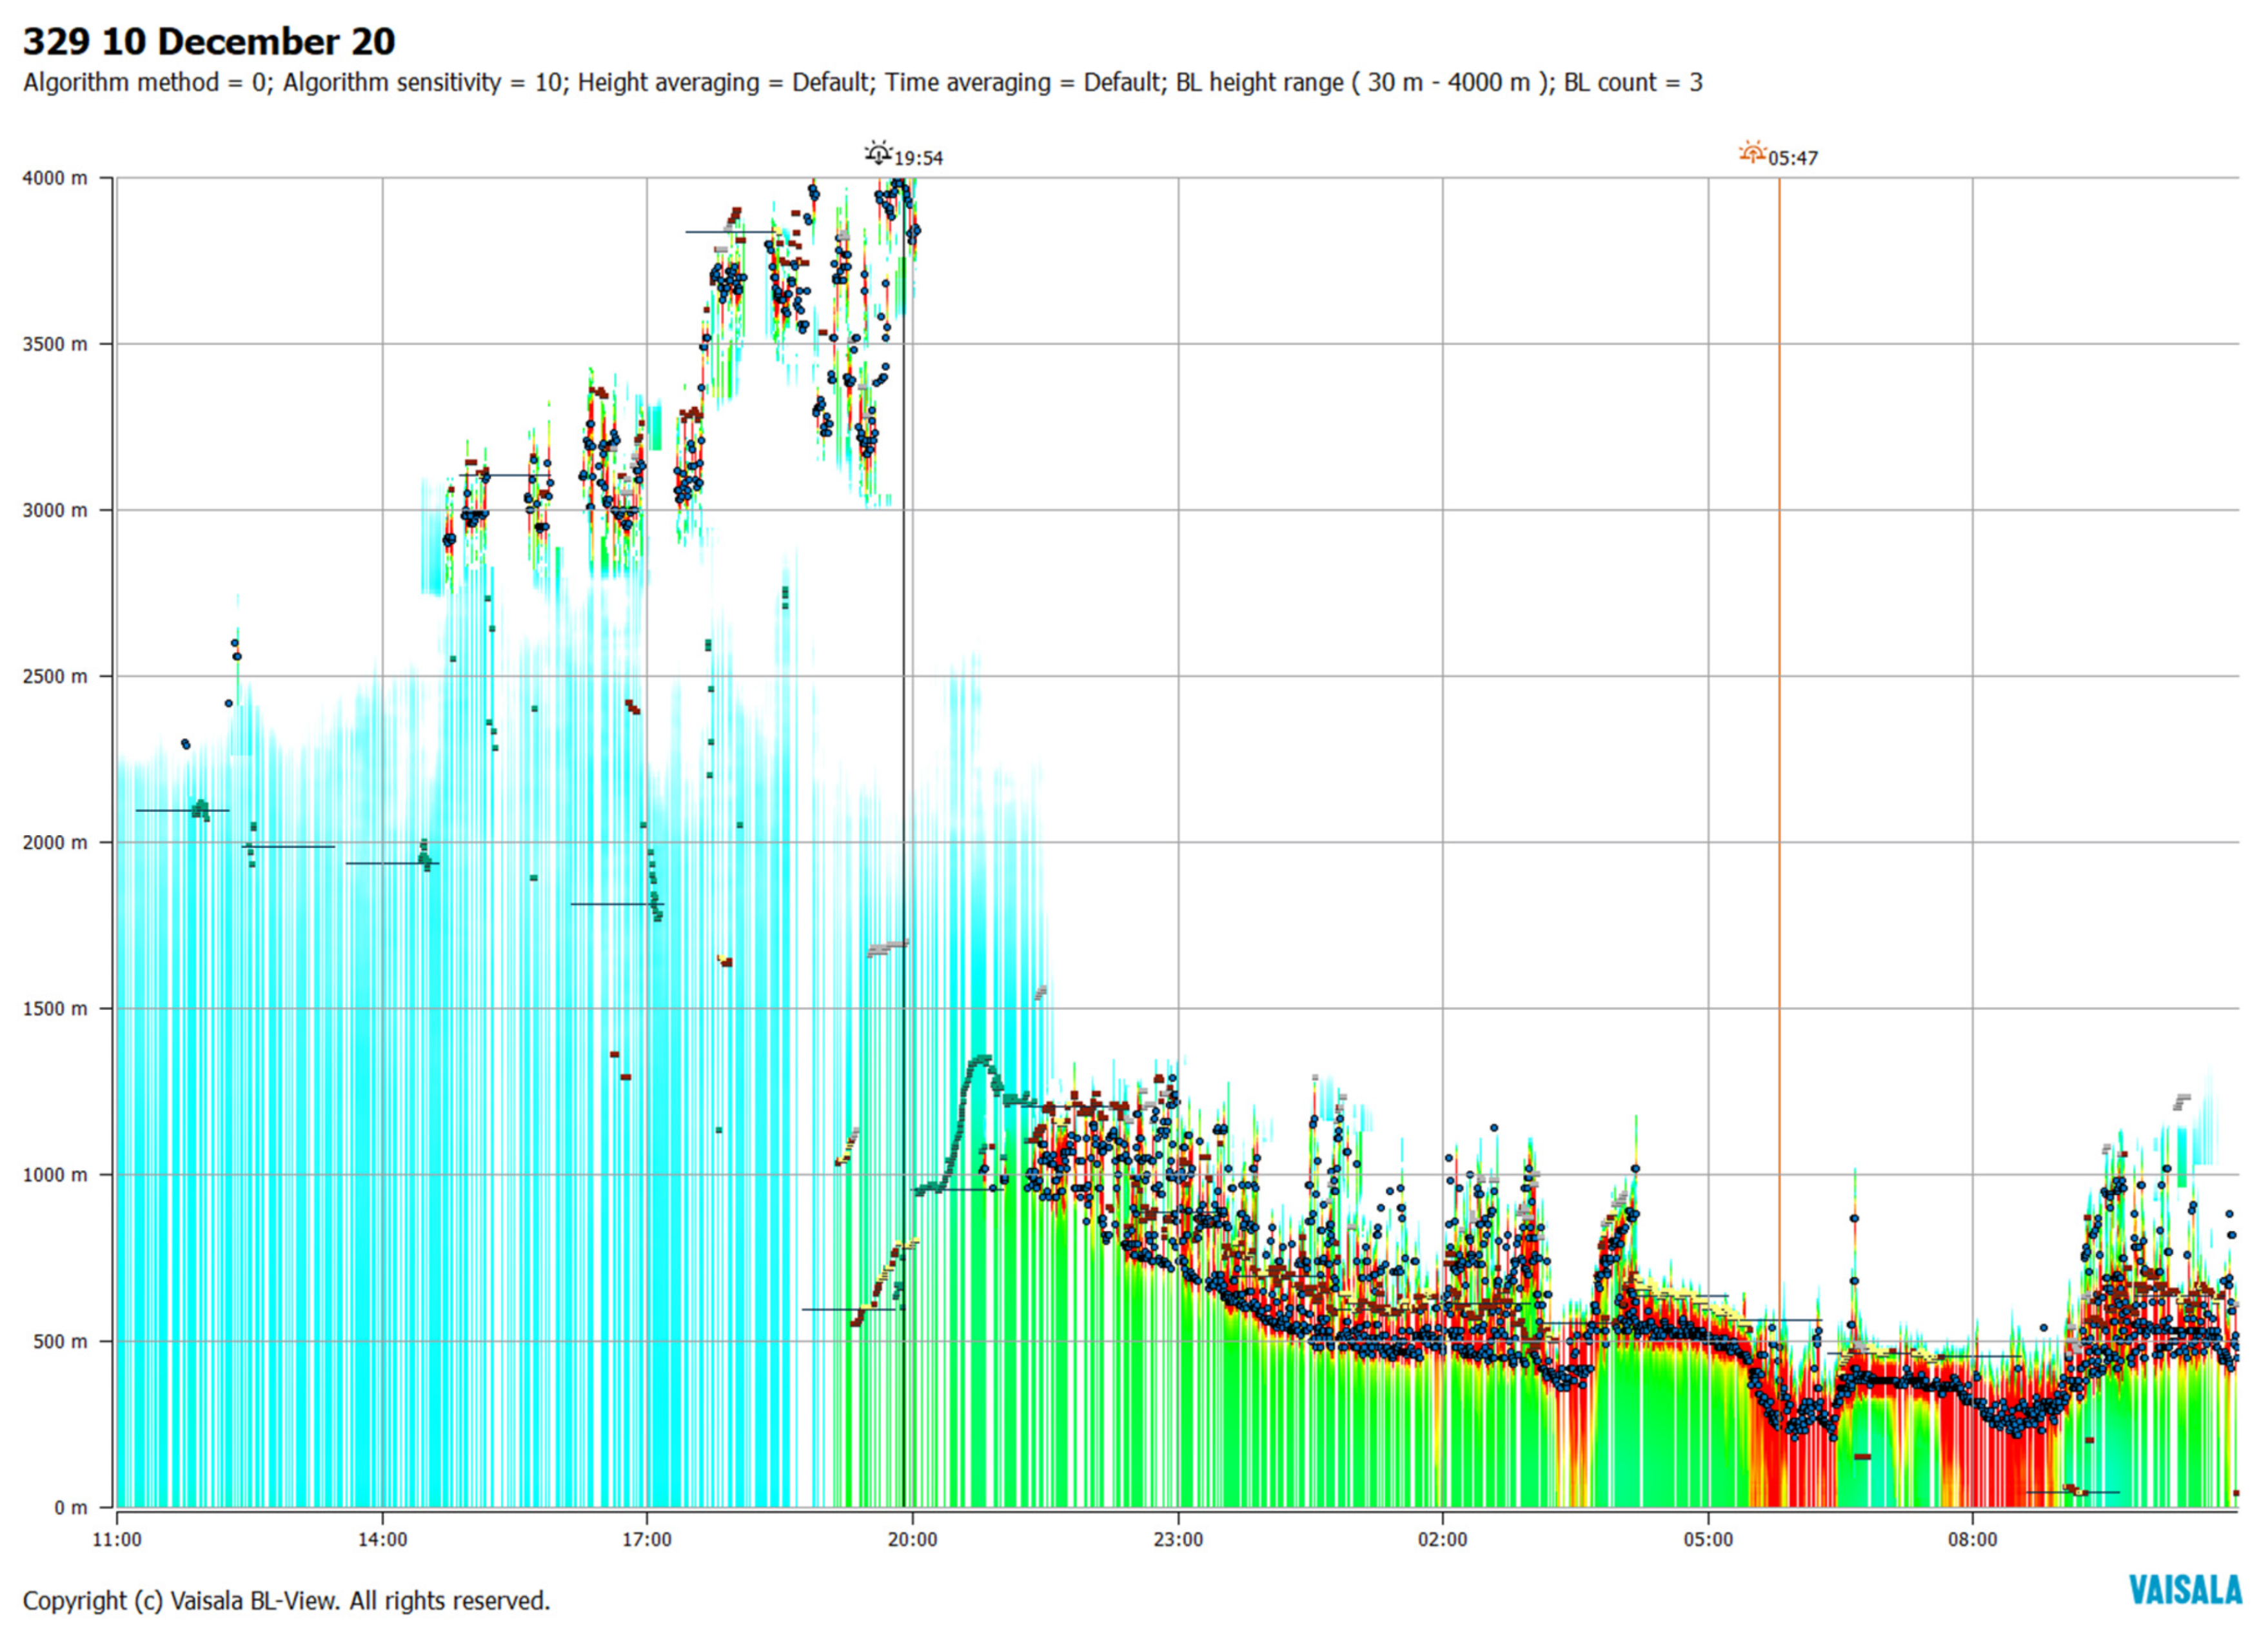Click the 1000 m height axis label
This screenshot has width=2268, height=1636.
coord(54,1175)
